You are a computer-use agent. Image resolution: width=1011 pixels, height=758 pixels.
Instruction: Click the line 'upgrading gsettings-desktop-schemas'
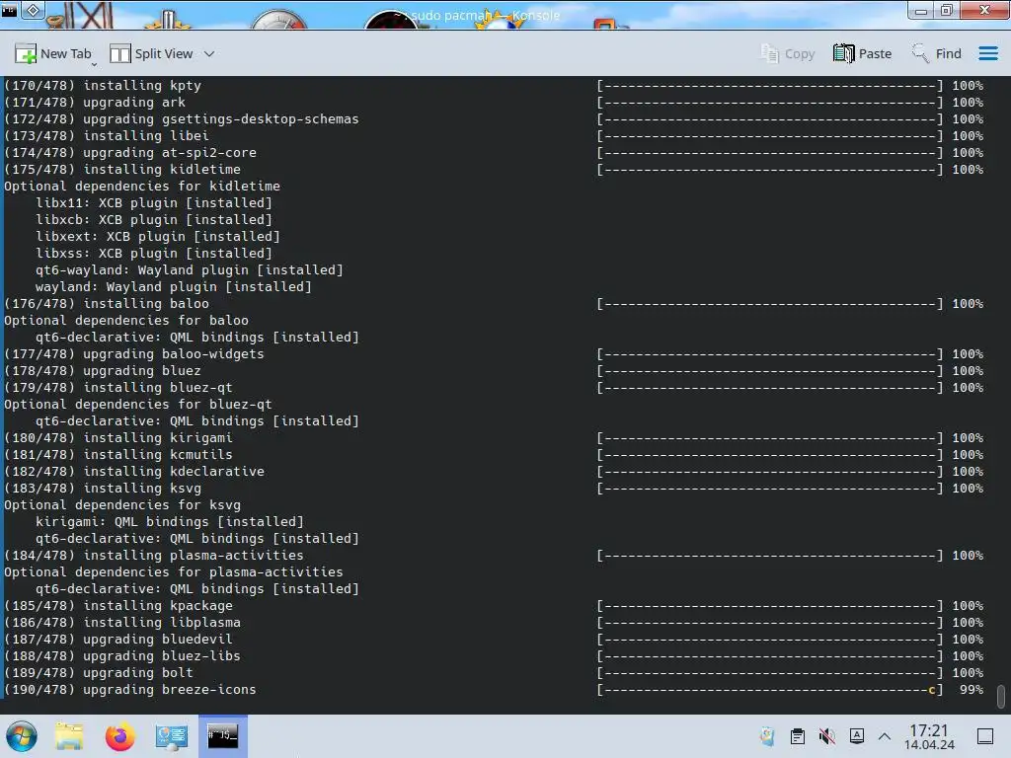[220, 118]
